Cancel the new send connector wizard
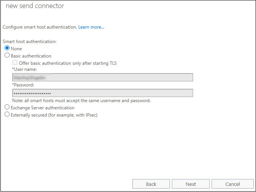The height and width of the screenshot is (192, 256). (233, 184)
